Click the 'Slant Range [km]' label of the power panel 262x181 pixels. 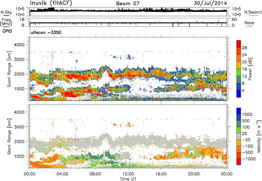[9, 69]
